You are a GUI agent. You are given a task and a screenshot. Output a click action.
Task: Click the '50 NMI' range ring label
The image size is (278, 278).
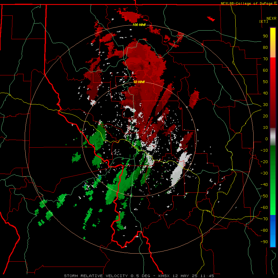pos(139,82)
